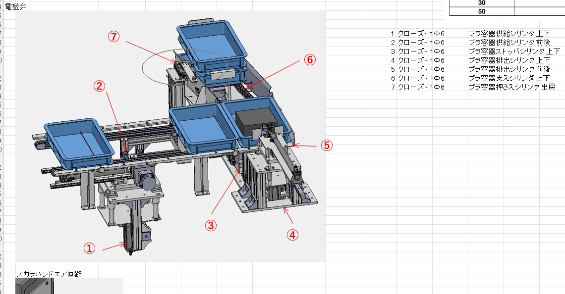Select the circled number 4 marker
This screenshot has height=294, width=565.
click(293, 235)
